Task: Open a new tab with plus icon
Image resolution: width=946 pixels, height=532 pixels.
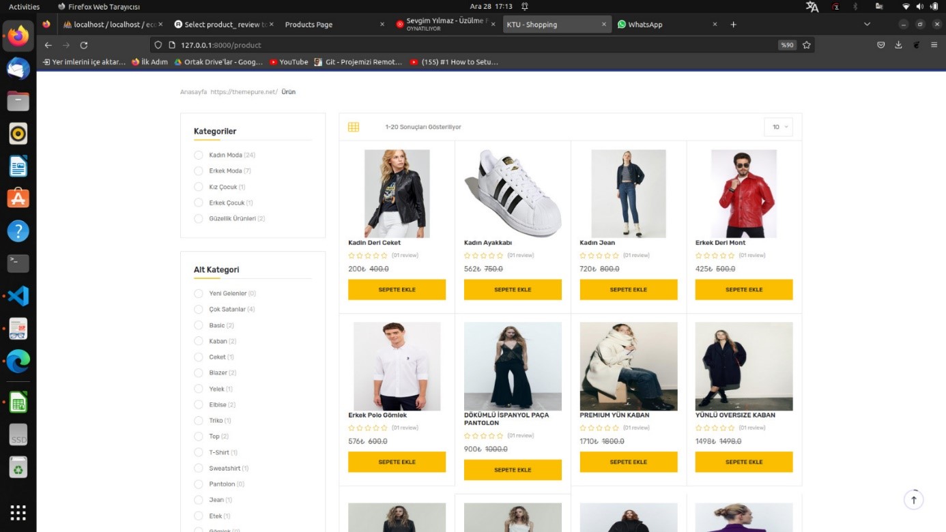Action: pos(734,25)
